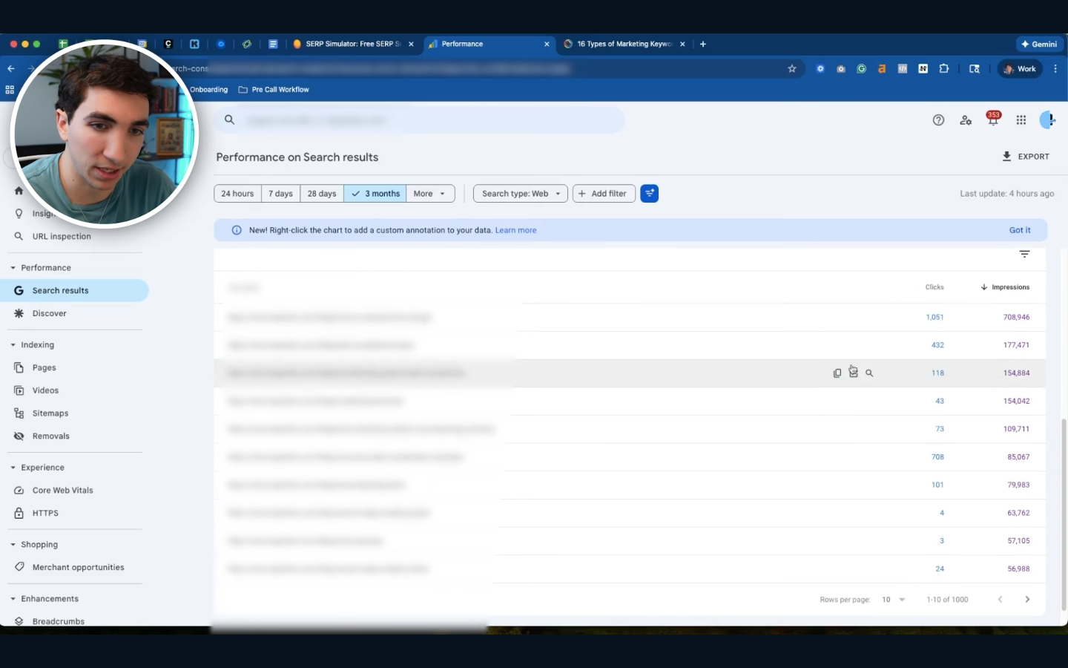Inspect URL via magnifier in the 118 clicks row
This screenshot has height=668, width=1068.
(869, 373)
